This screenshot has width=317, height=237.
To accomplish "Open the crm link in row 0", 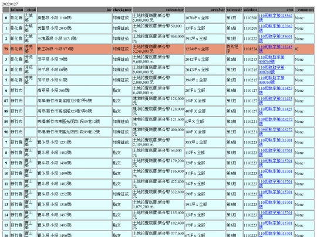I will 275,18.
